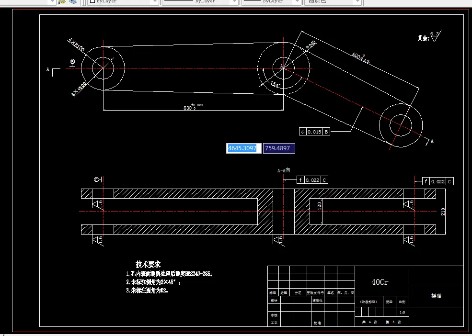Select the 0.015 B tolerance frame
This screenshot has width=472, height=336.
coord(314,132)
